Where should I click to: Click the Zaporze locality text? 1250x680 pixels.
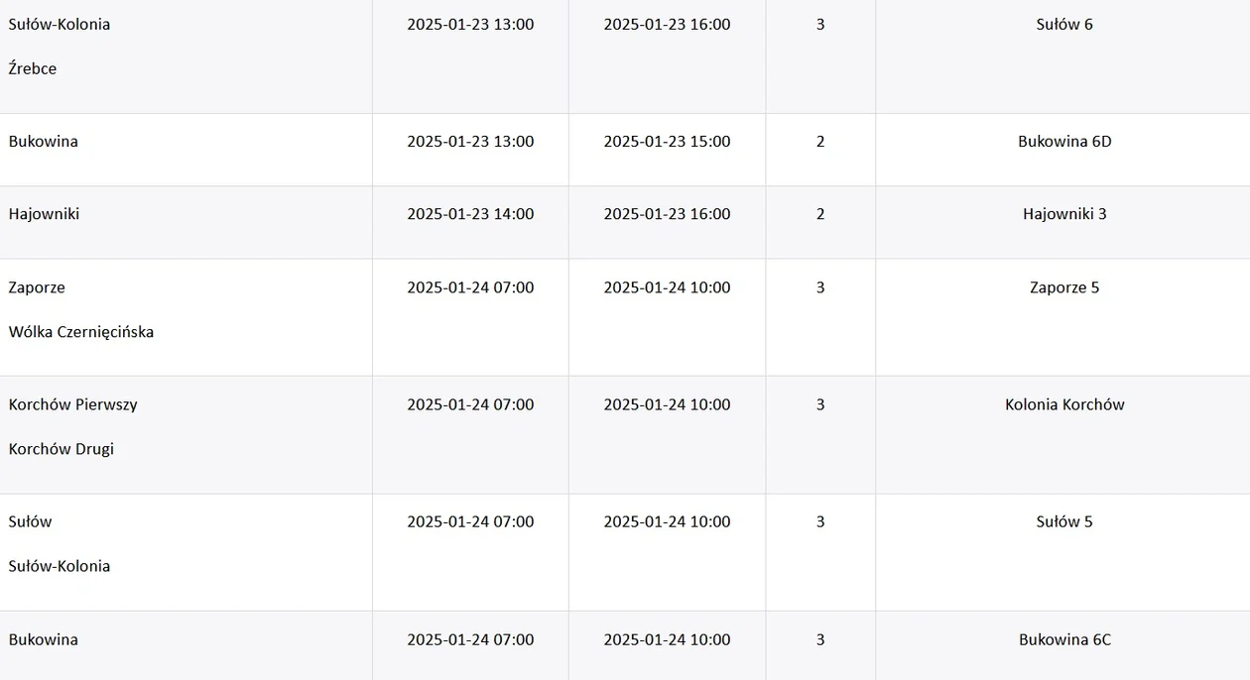point(37,287)
